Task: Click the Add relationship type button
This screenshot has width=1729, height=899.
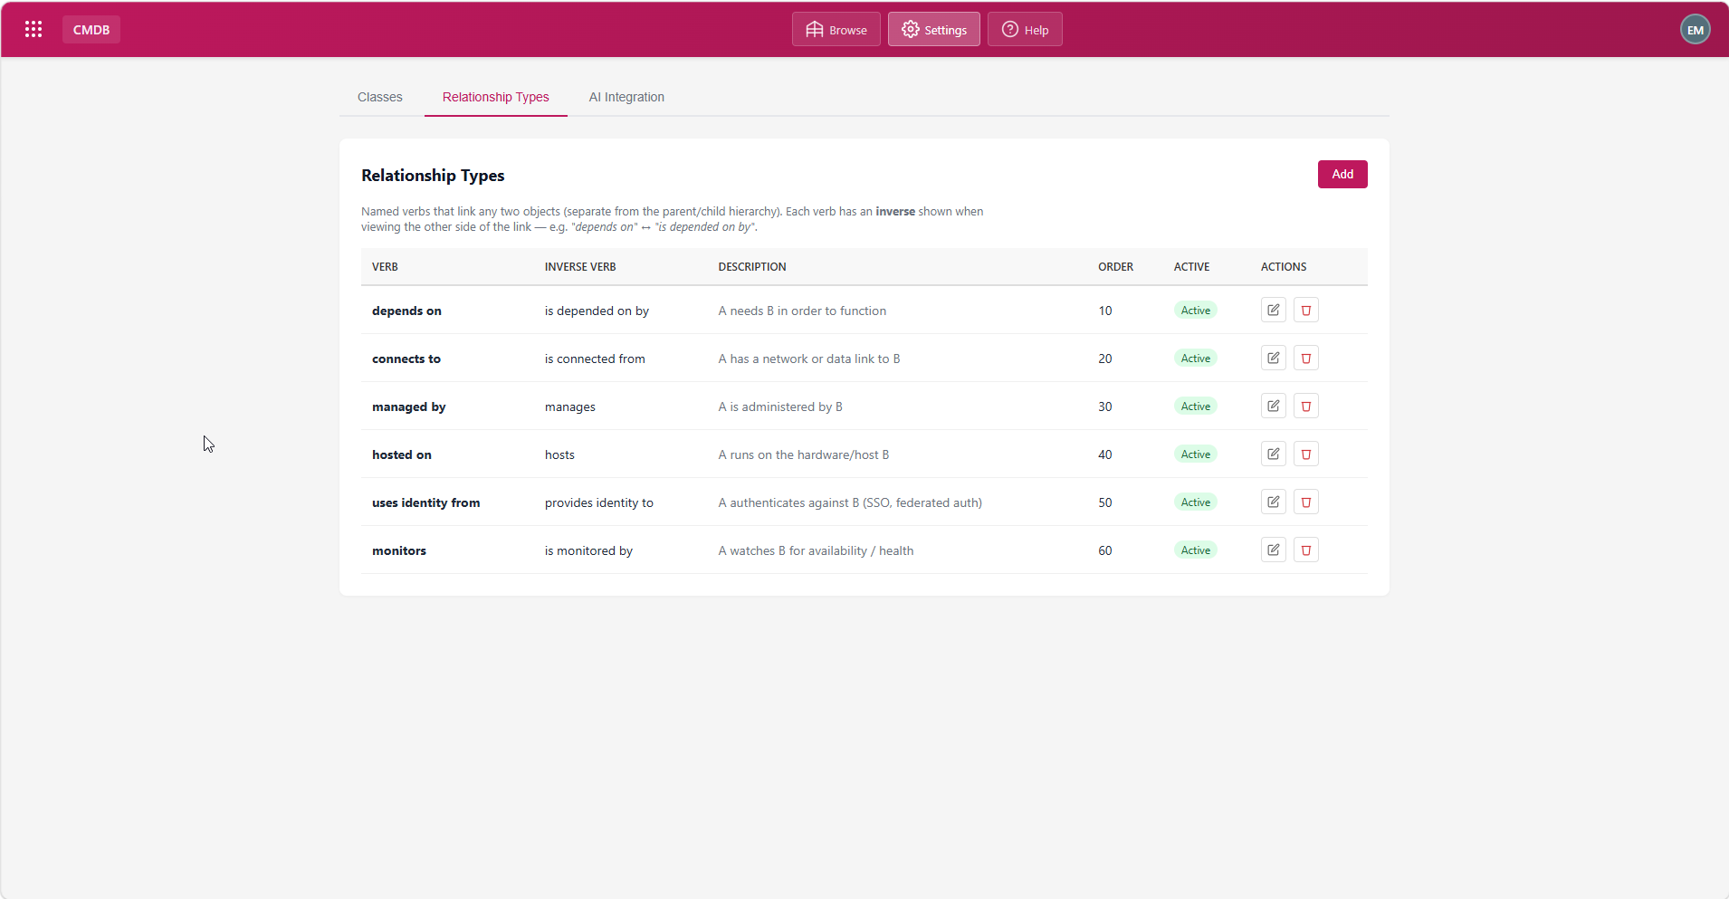Action: point(1342,174)
